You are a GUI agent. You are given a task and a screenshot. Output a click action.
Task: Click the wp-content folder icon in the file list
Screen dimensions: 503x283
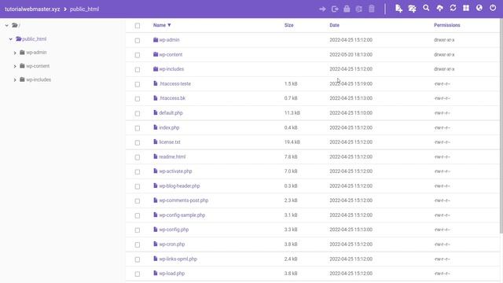coord(156,54)
